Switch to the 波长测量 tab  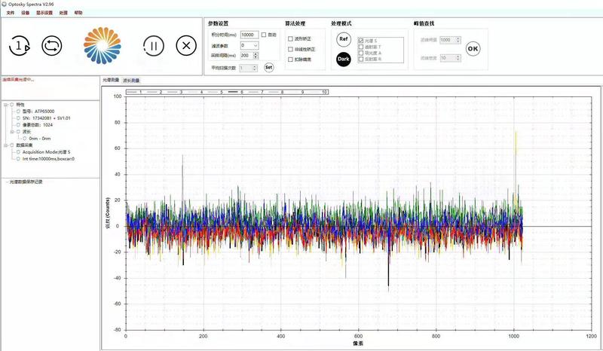[131, 80]
